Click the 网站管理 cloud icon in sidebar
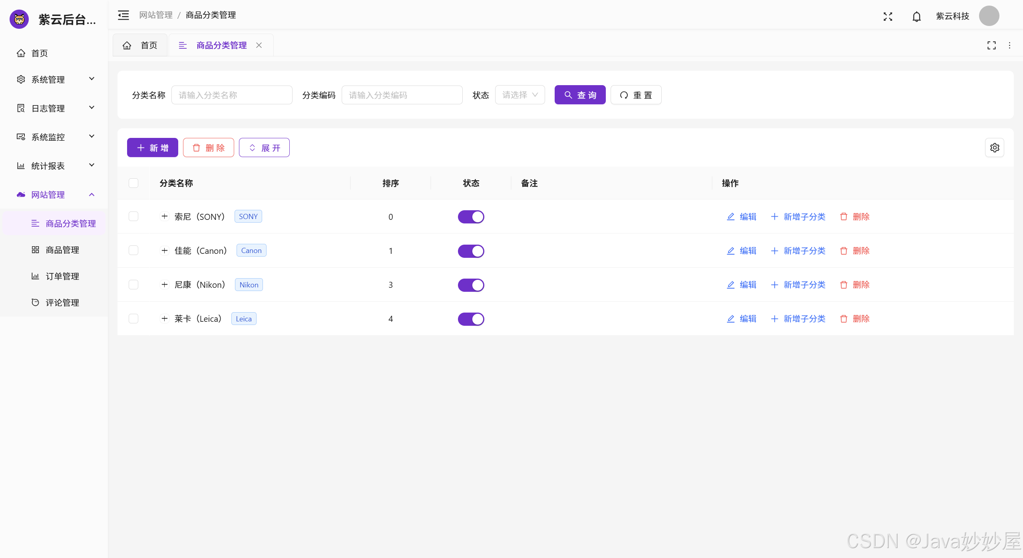 point(21,195)
